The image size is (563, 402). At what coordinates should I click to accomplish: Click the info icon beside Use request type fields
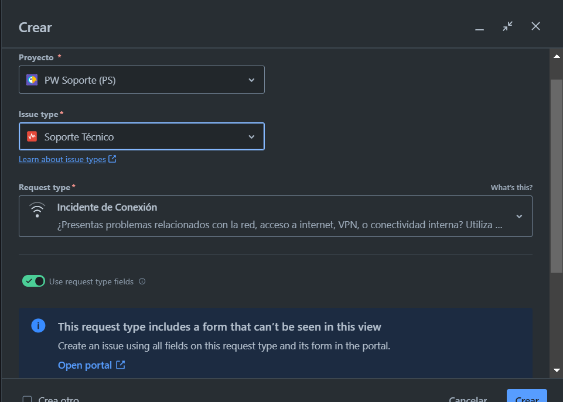pos(142,281)
